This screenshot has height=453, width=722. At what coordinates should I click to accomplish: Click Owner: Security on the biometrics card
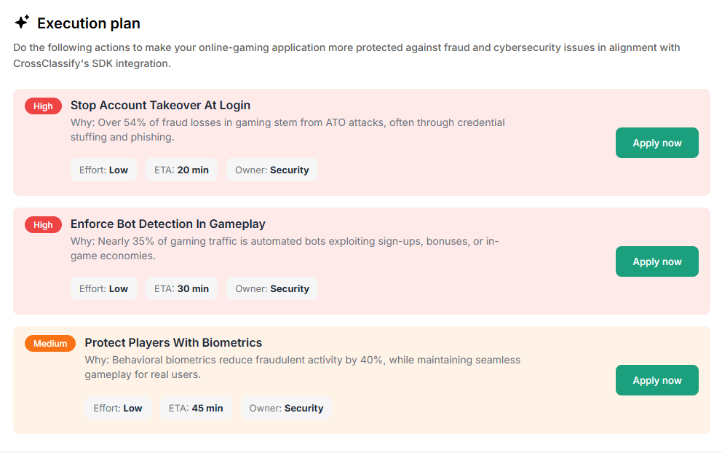pos(287,408)
